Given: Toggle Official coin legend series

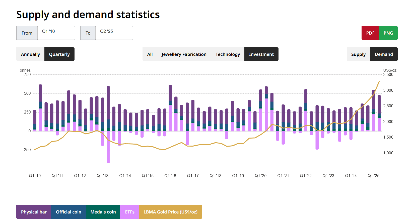Looking at the screenshot, I should 68,212.
